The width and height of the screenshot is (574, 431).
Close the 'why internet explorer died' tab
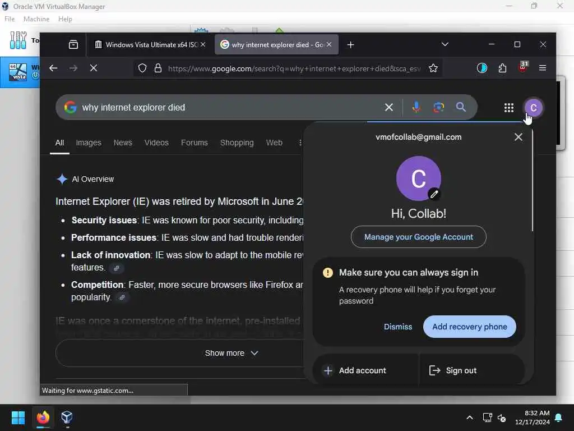(329, 44)
